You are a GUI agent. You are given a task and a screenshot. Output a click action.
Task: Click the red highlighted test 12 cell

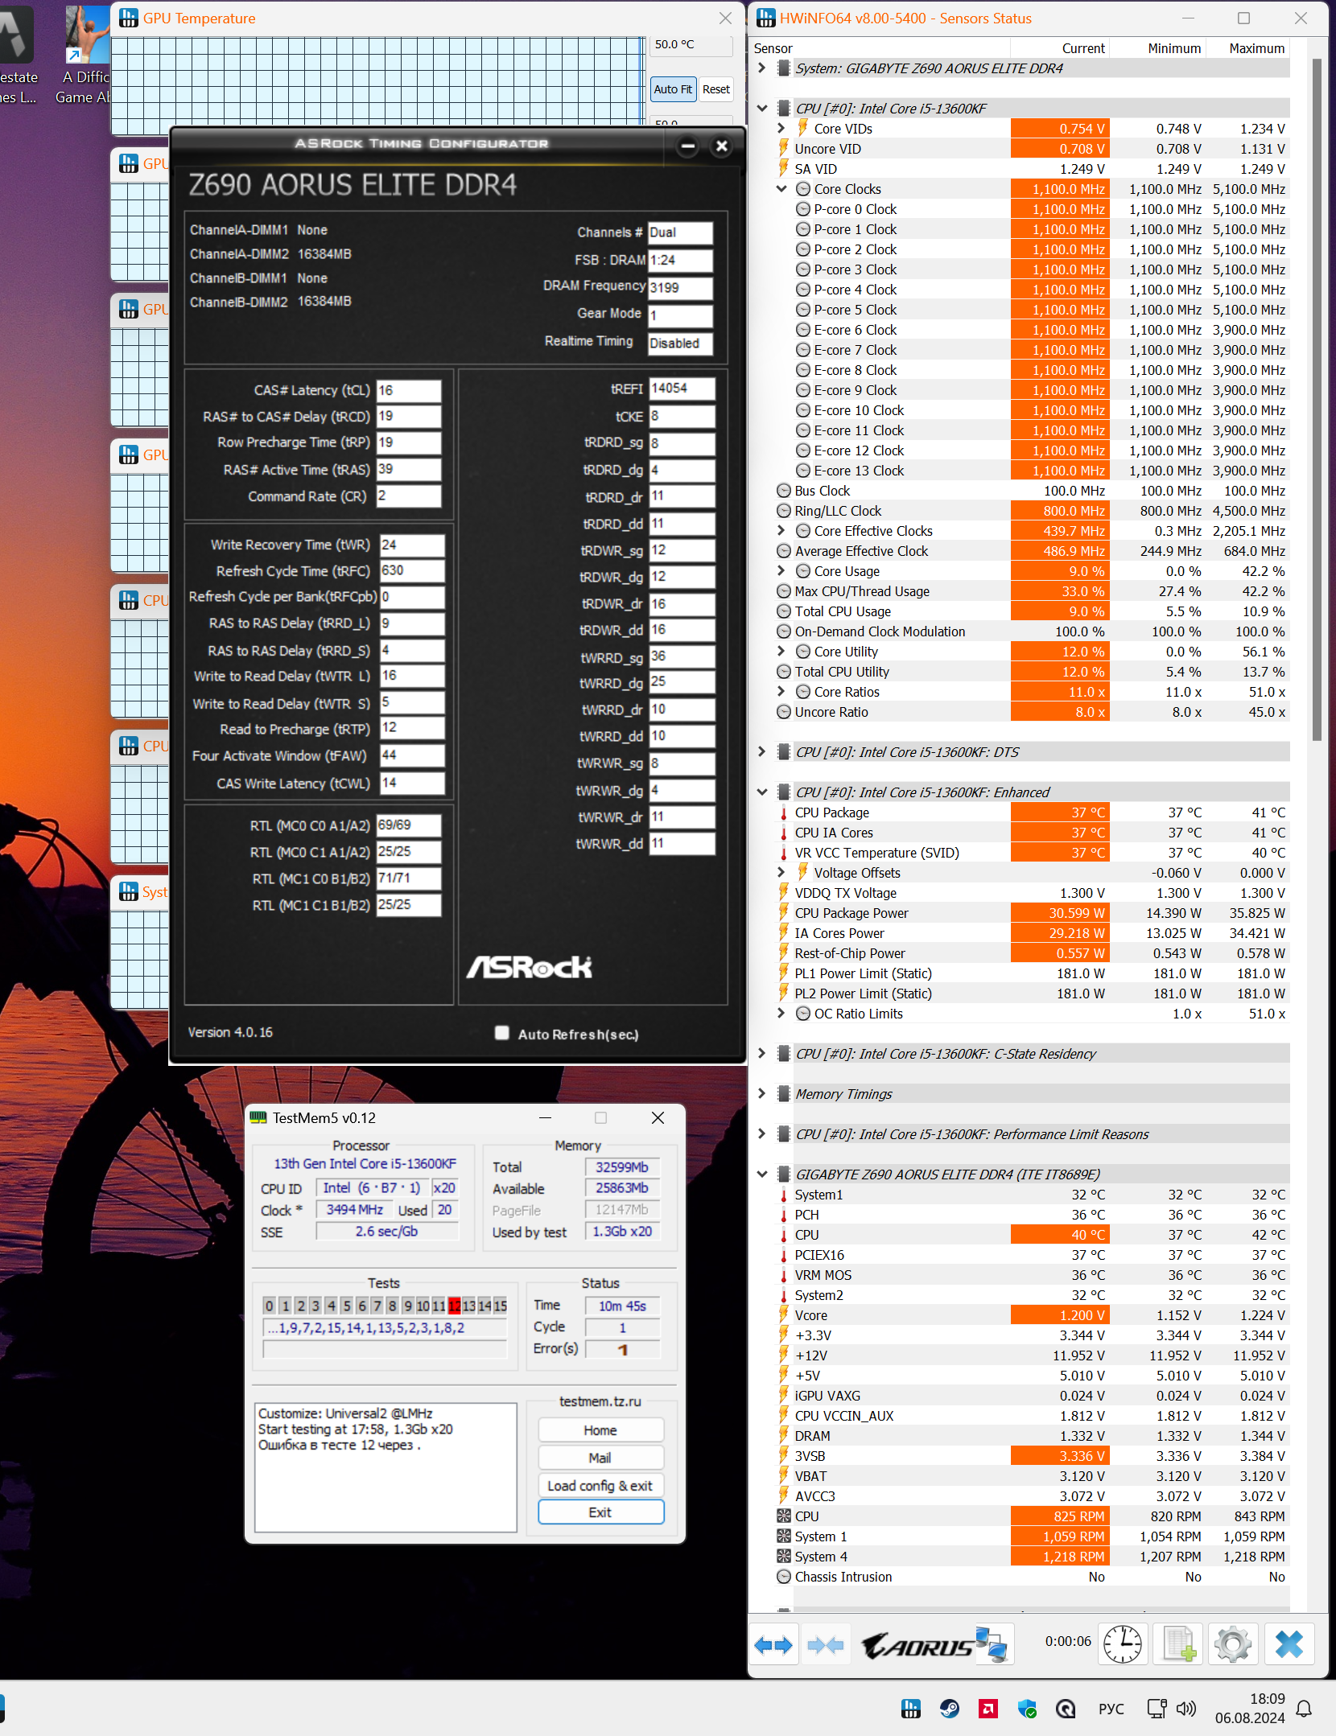[454, 1306]
